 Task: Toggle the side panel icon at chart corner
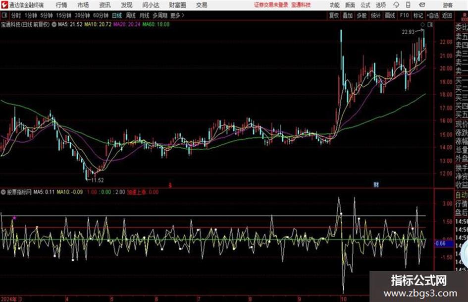click(430, 25)
